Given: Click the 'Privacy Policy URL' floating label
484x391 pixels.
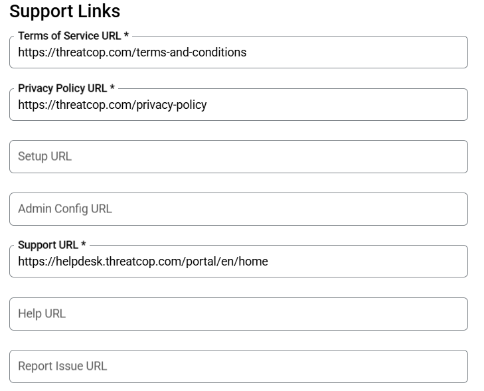Looking at the screenshot, I should tap(62, 88).
